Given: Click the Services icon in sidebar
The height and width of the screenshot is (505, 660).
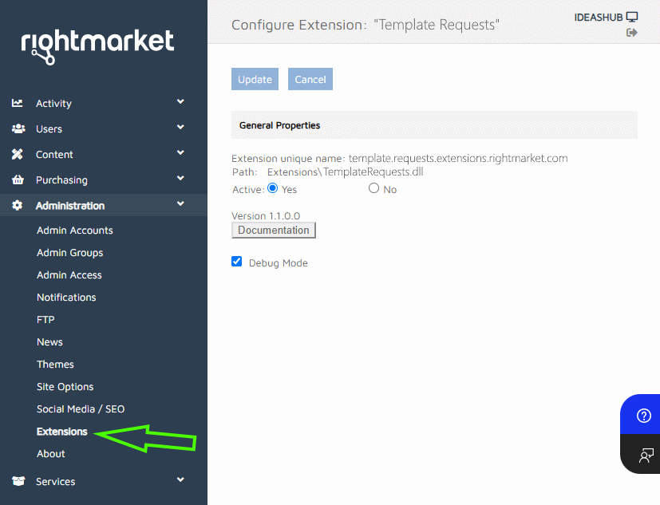Looking at the screenshot, I should click(18, 481).
